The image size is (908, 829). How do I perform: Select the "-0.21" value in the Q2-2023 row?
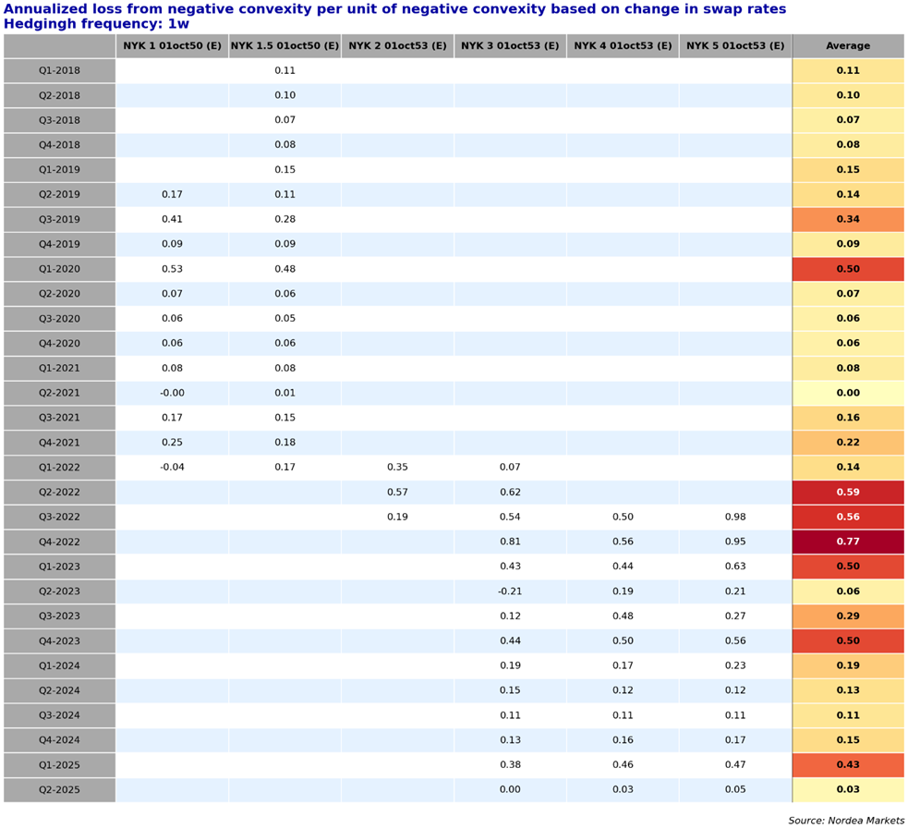[510, 591]
